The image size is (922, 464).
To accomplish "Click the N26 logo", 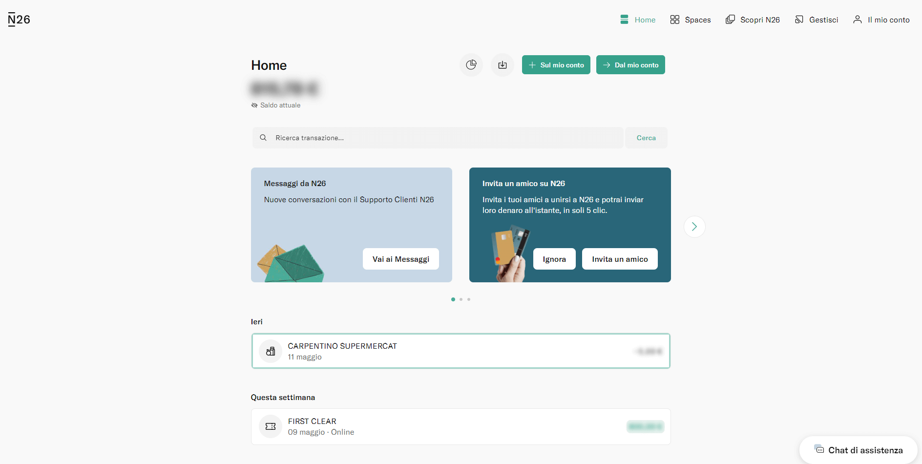I will (x=19, y=20).
